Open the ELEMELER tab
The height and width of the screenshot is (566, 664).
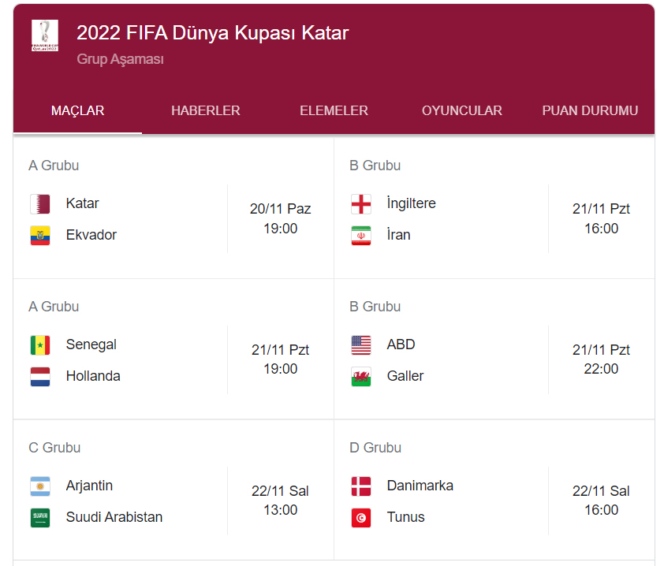pyautogui.click(x=334, y=111)
